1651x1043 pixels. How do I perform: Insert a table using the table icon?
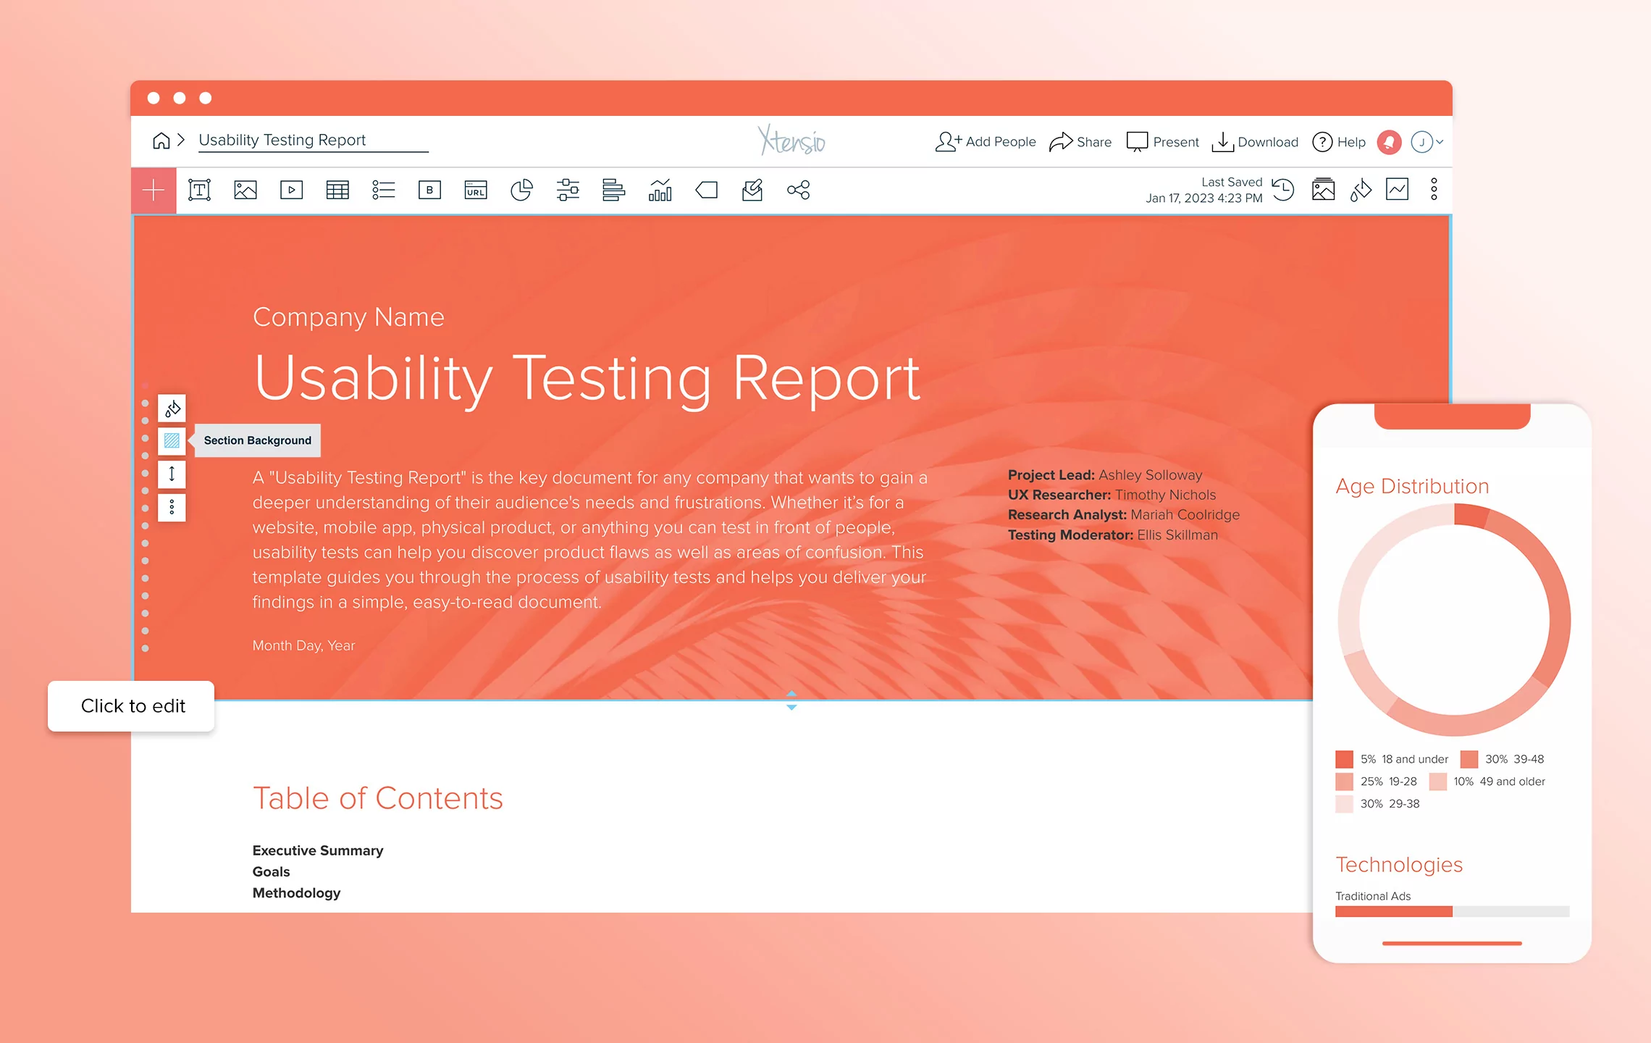337,190
